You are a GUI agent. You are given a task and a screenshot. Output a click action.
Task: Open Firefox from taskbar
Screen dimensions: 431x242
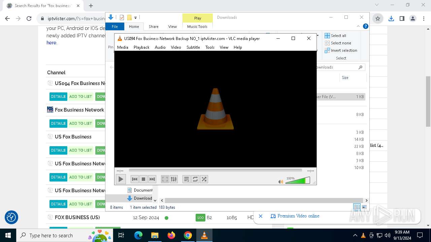171,235
